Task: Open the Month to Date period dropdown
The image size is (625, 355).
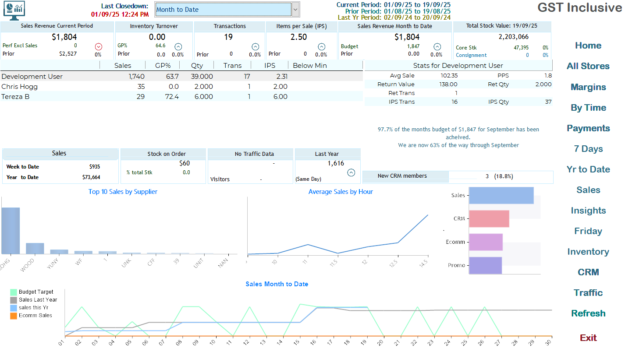Action: click(223, 10)
